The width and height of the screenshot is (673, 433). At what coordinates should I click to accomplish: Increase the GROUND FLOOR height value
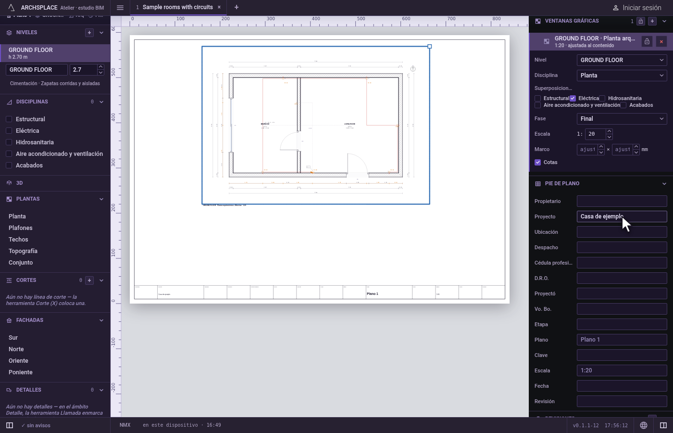(x=100, y=67)
